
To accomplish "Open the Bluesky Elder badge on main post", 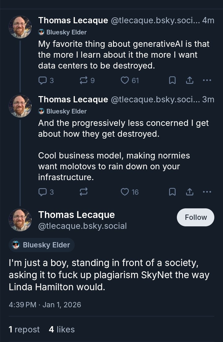I will 42,245.
